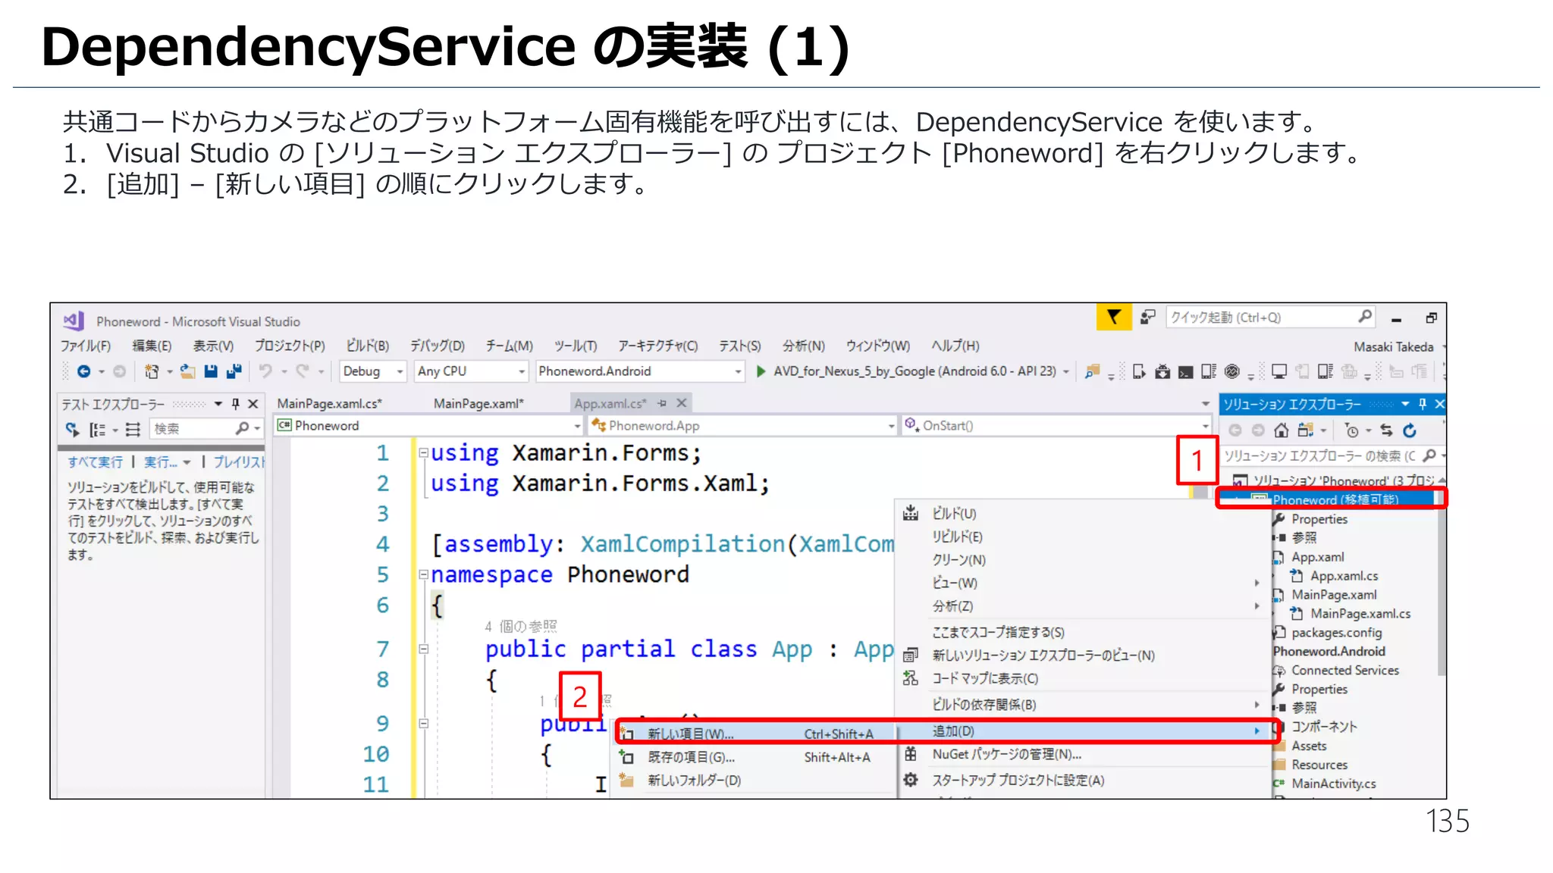Viewport: 1553px width, 873px height.
Task: Click the クイック起動 quick launch search box
Action: point(1271,317)
